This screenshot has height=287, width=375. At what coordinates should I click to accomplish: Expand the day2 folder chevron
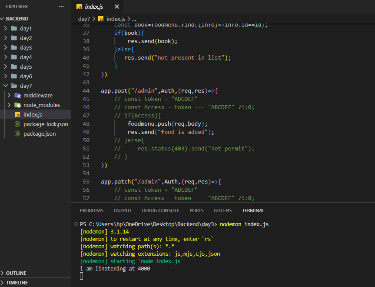6,38
